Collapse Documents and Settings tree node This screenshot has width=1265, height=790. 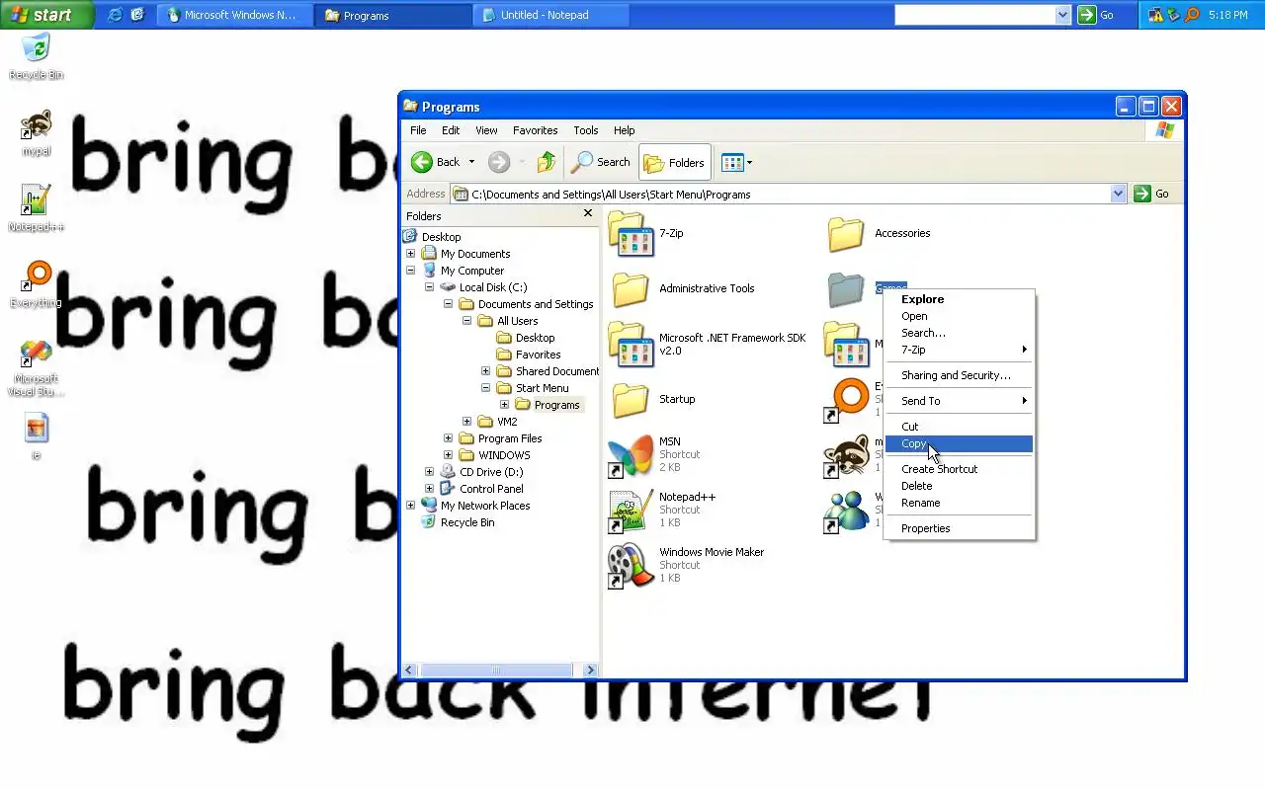pos(448,304)
